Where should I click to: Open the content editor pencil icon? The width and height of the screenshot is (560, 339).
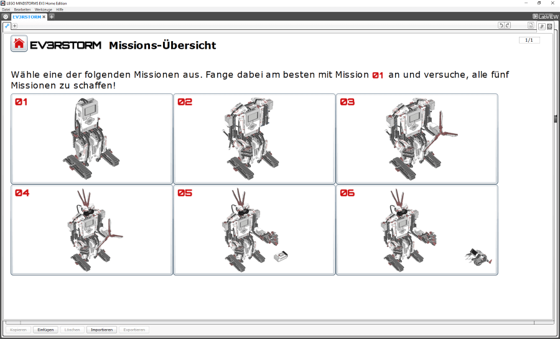tap(542, 26)
